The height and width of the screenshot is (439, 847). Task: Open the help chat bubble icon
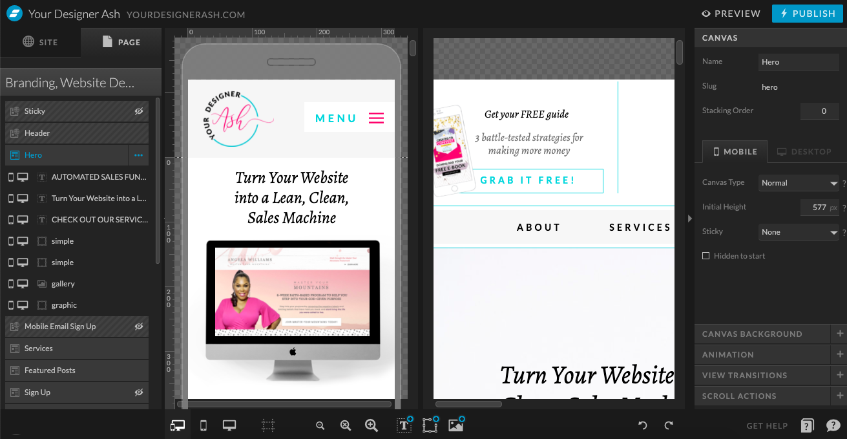[833, 425]
